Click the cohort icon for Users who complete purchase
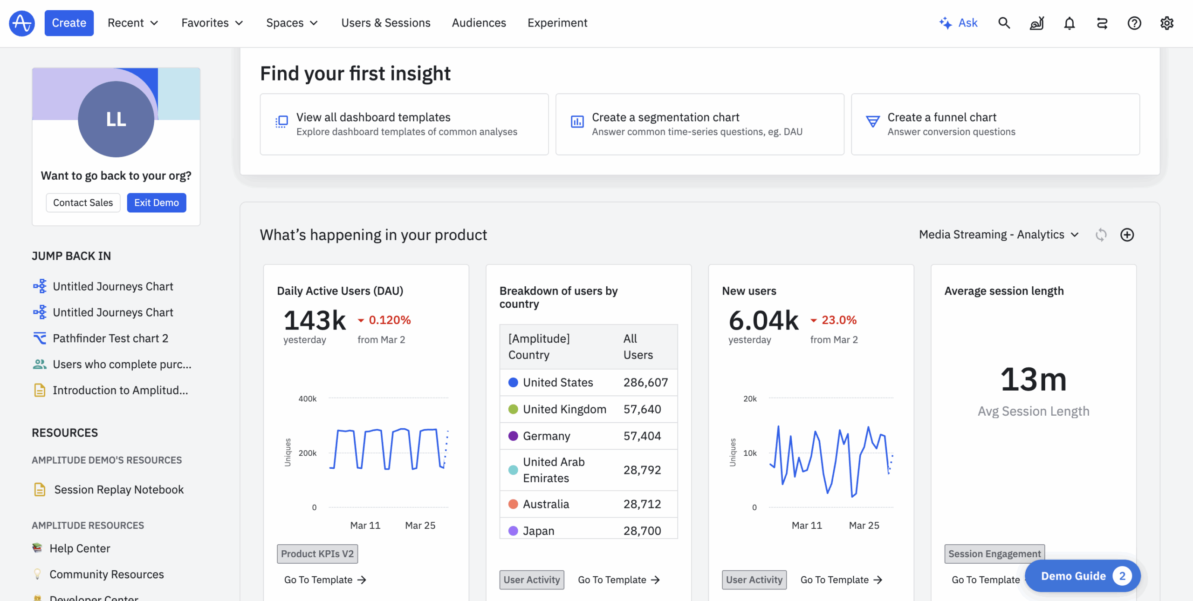The width and height of the screenshot is (1193, 601). [x=40, y=364]
